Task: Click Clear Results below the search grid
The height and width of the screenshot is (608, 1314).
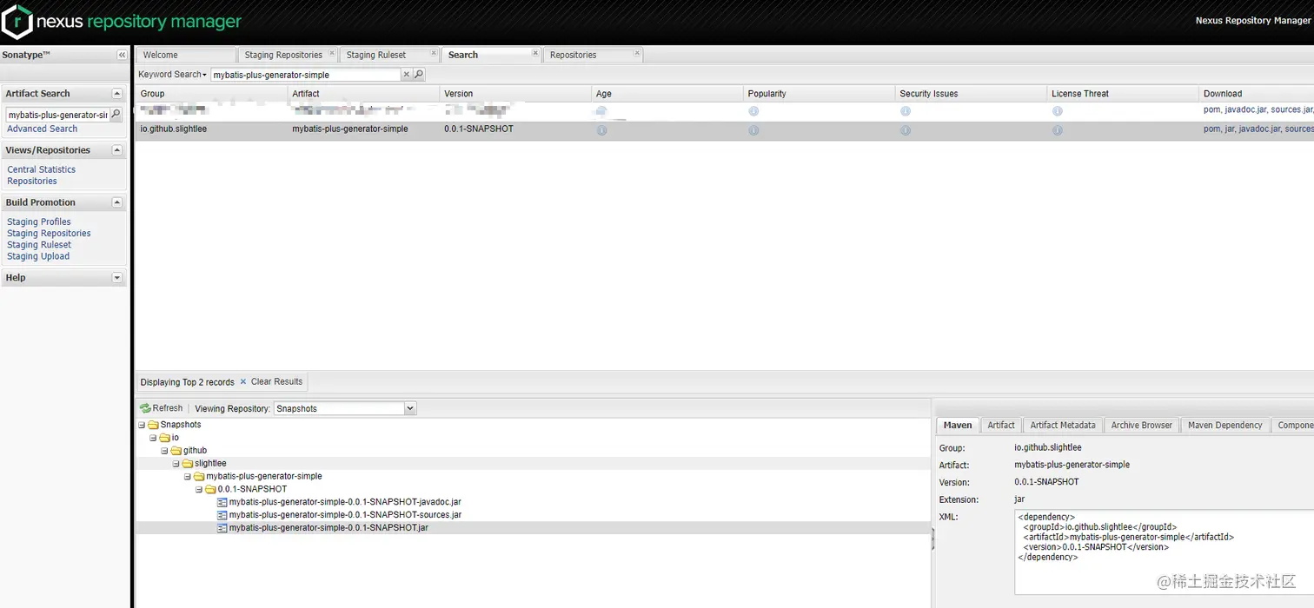Action: pos(271,381)
